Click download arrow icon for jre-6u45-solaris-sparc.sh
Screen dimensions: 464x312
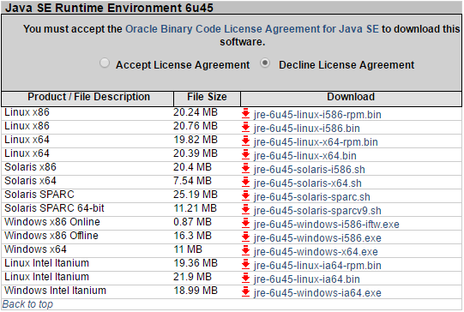(x=245, y=195)
